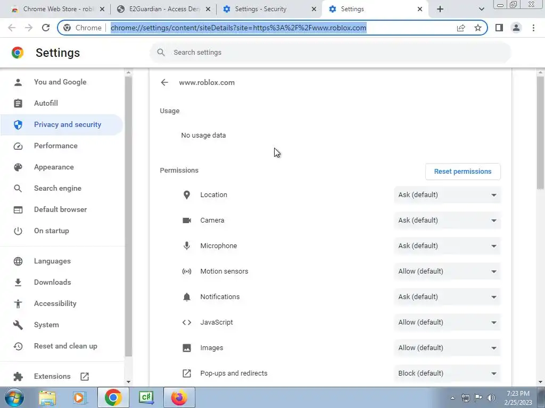Open Images permission dropdown
This screenshot has height=408, width=545.
pos(447,347)
